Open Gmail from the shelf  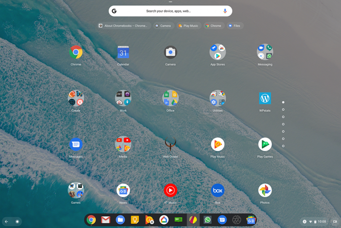pos(106,220)
